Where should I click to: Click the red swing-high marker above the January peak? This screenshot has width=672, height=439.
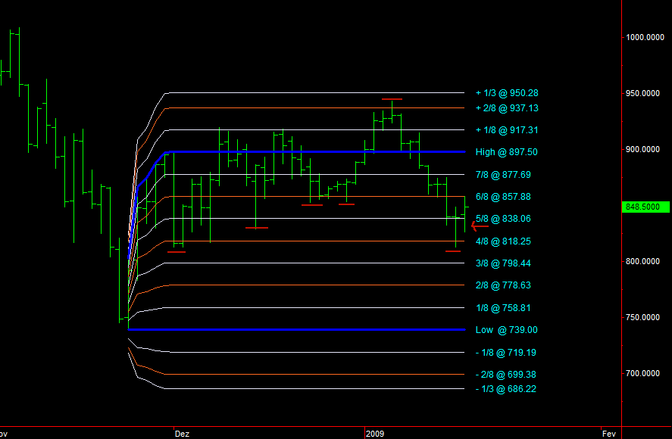392,99
